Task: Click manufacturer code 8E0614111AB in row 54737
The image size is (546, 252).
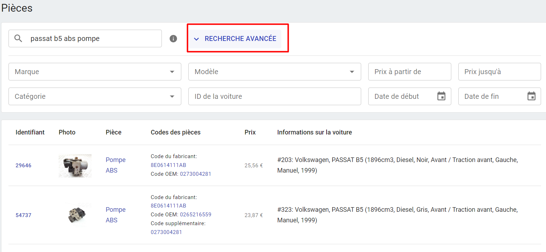Action: (168, 206)
